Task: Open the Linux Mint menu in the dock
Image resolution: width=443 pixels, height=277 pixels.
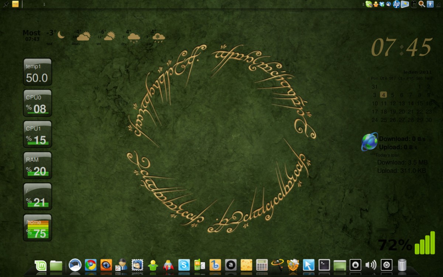Action: [x=41, y=265]
